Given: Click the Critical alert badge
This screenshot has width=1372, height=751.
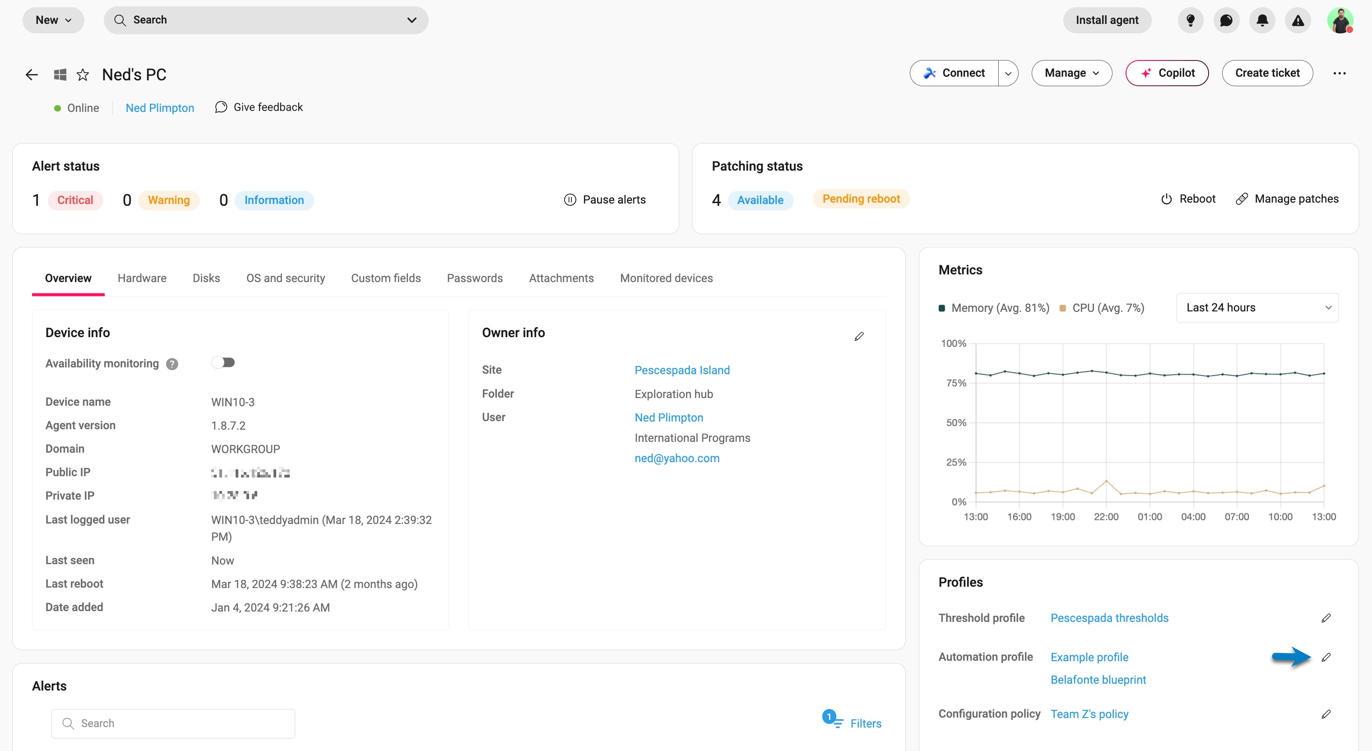Looking at the screenshot, I should coord(75,200).
